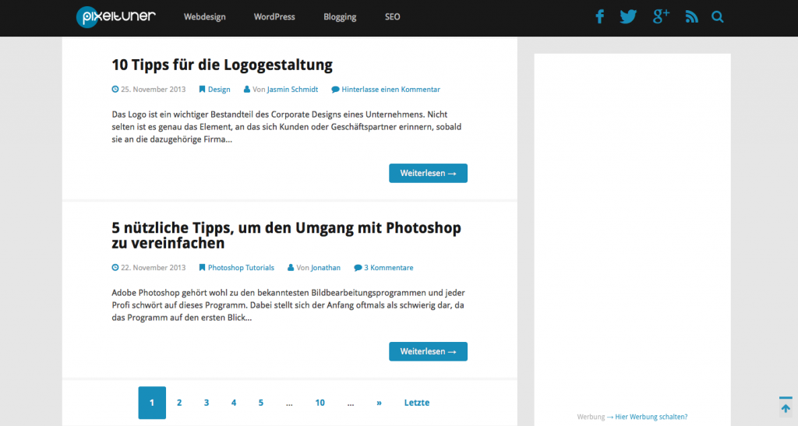This screenshot has height=426, width=798.
Task: Click Weiterlesen under the Logogestaltung article
Action: 428,173
